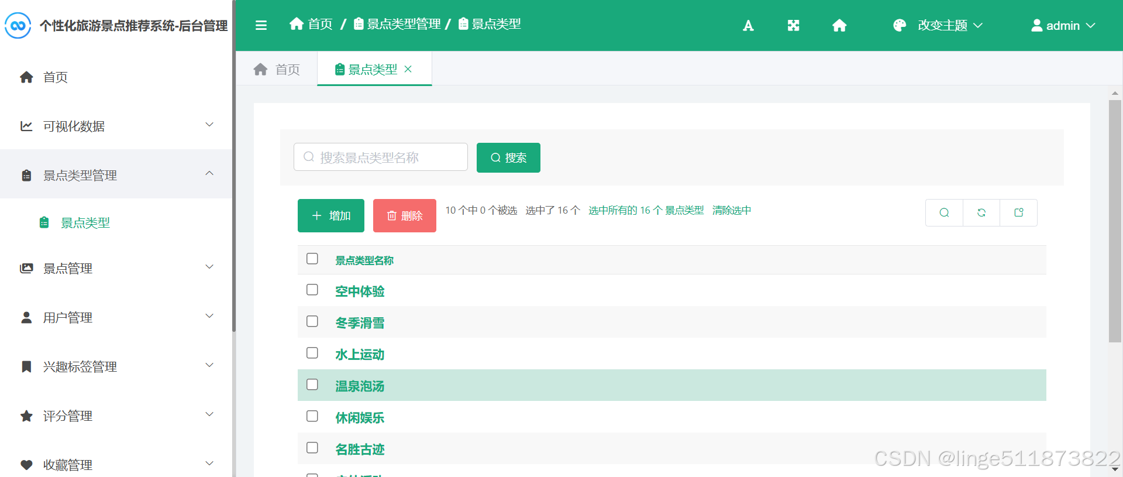Open 首页 in the sidebar menu
This screenshot has width=1123, height=477.
point(116,77)
